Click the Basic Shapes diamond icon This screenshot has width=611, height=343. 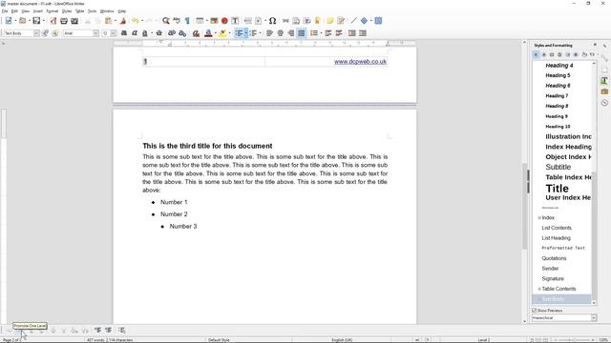click(x=364, y=21)
